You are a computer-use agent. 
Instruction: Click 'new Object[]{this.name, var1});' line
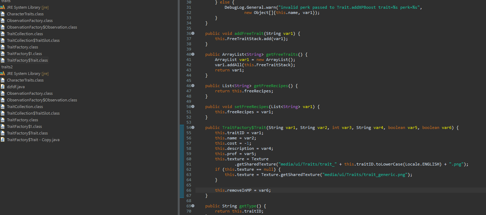click(282, 13)
